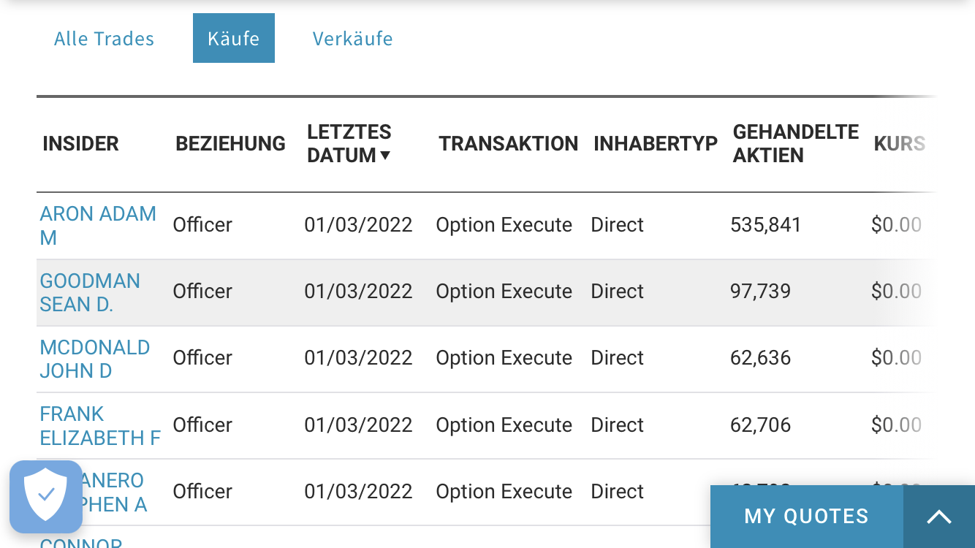Open FRANK ELIZABETH F insider details
975x548 pixels.
tap(100, 425)
